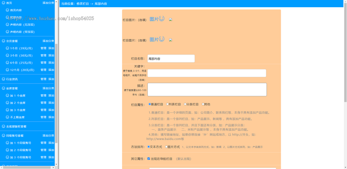347x169 pixels.
Task: Click the smiley icon beside 首页
Action: pyautogui.click(x=3, y=3)
